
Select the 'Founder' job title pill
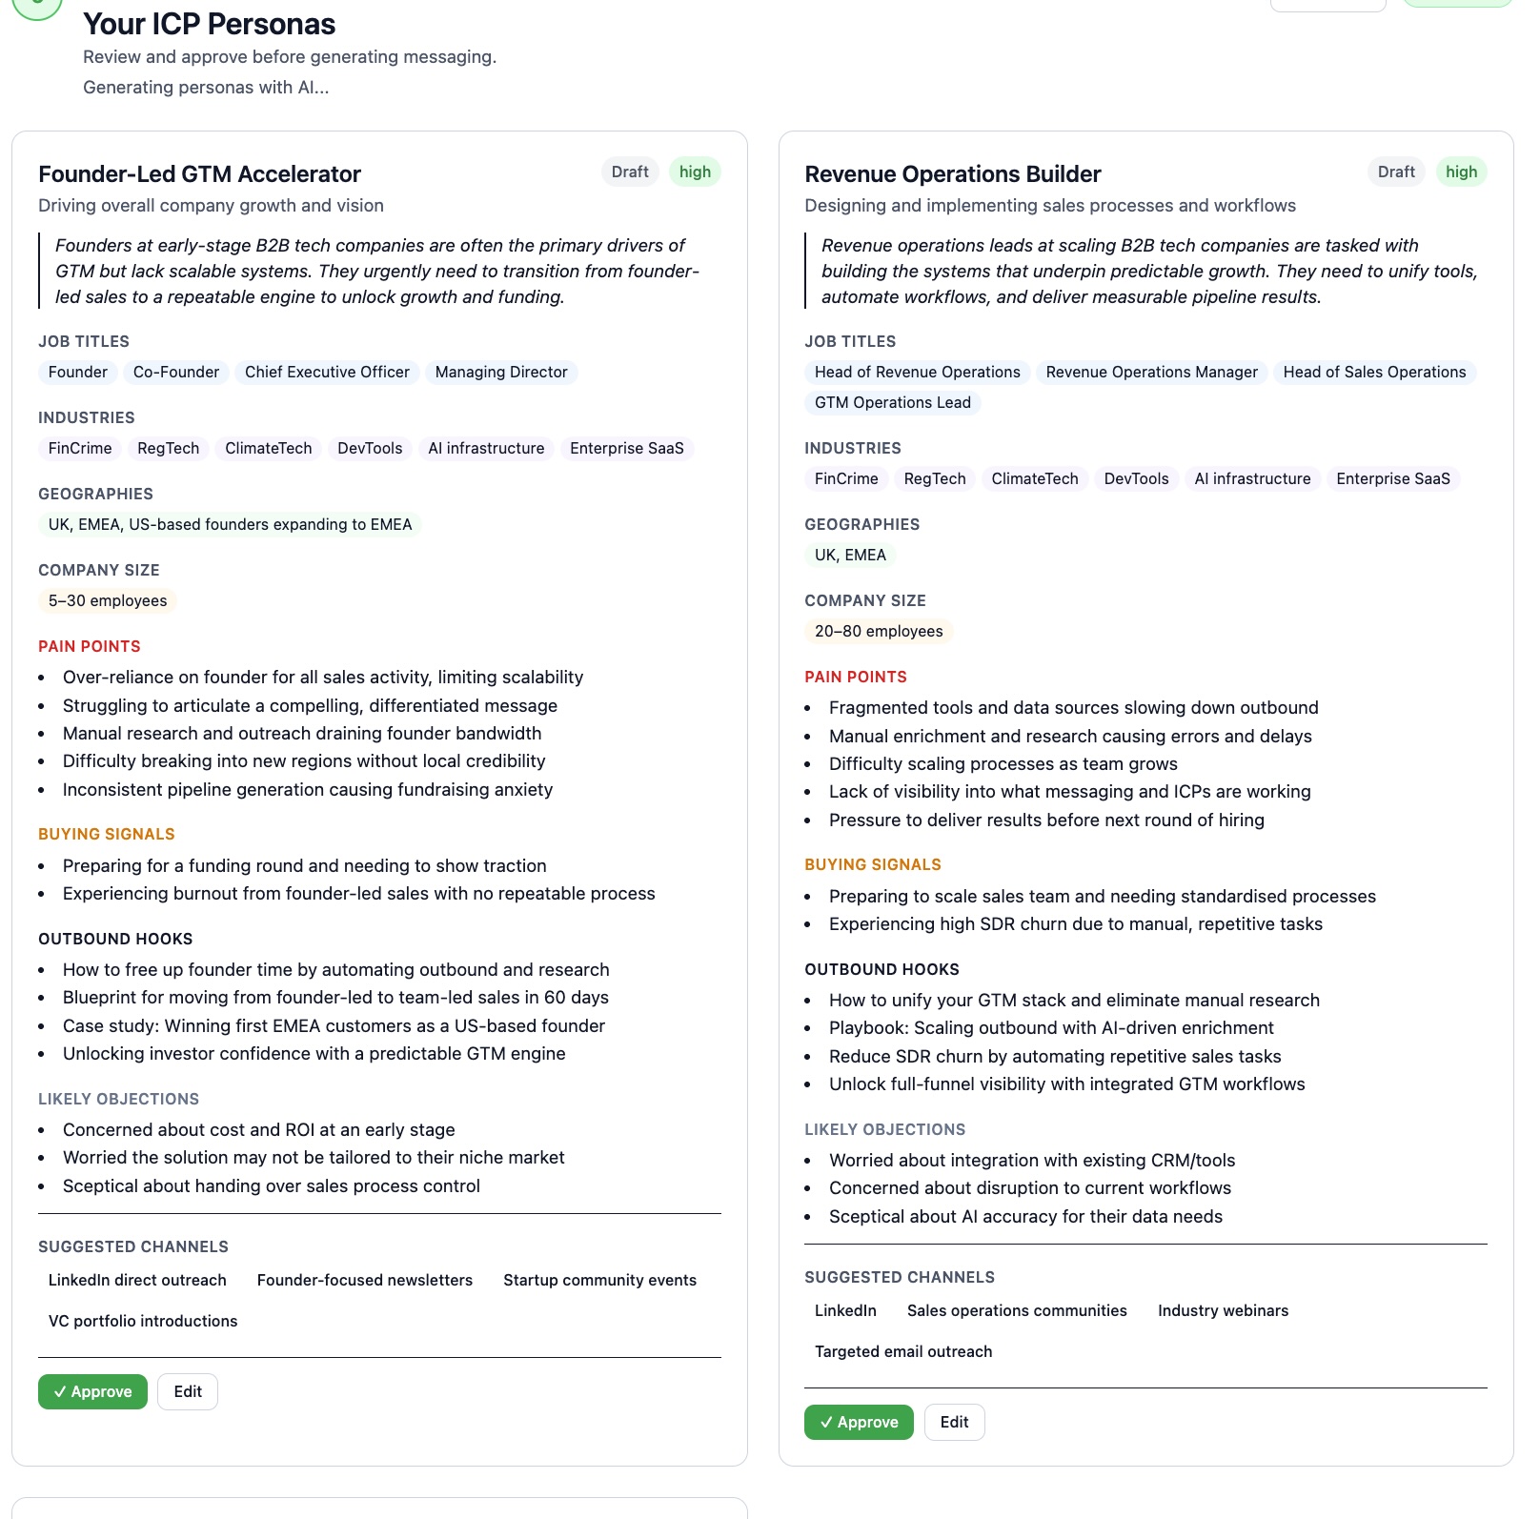77,372
